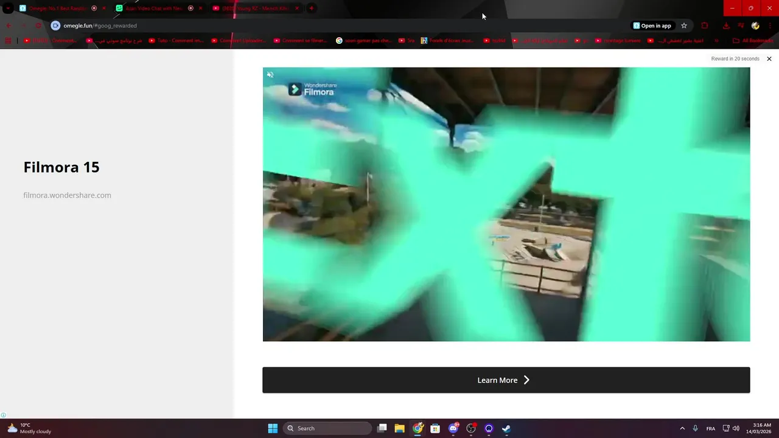Click the AdChoices info icon at bottom left

pyautogui.click(x=4, y=415)
